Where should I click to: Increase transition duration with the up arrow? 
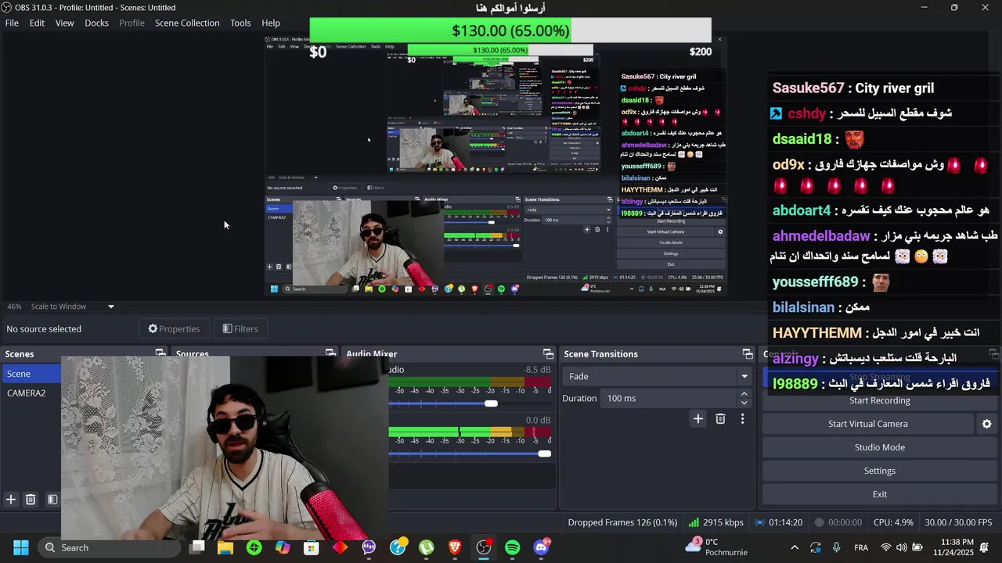click(x=744, y=394)
